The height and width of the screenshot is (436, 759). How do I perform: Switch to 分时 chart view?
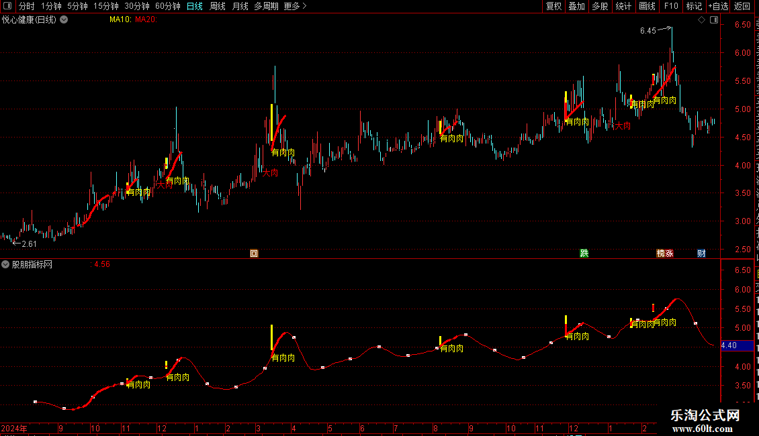(27, 6)
